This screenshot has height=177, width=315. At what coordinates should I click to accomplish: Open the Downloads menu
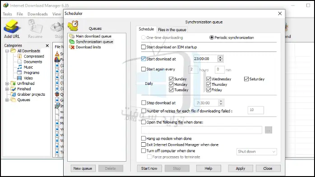[x=37, y=14]
